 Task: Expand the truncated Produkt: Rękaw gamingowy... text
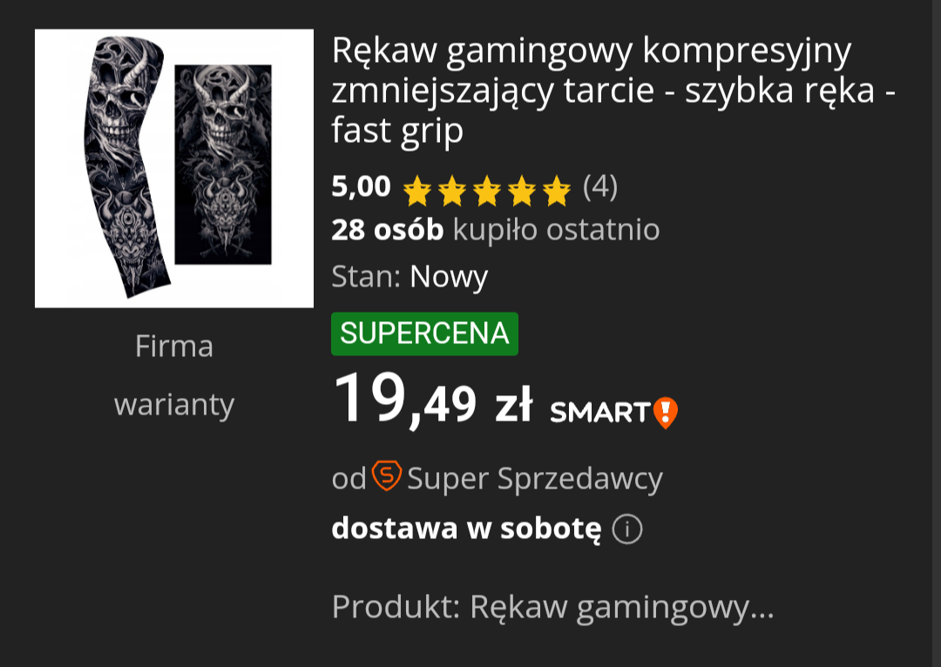(552, 607)
